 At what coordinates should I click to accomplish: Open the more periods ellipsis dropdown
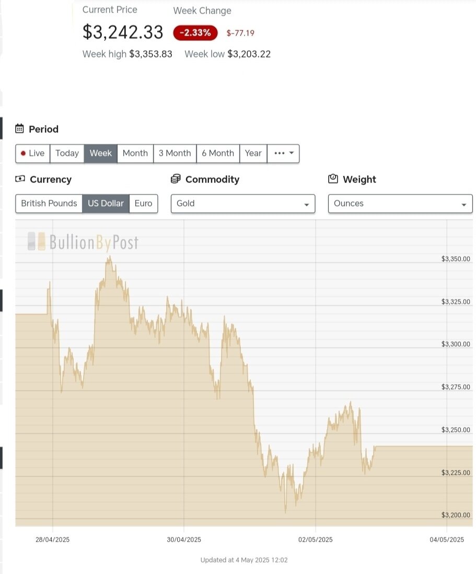point(283,153)
